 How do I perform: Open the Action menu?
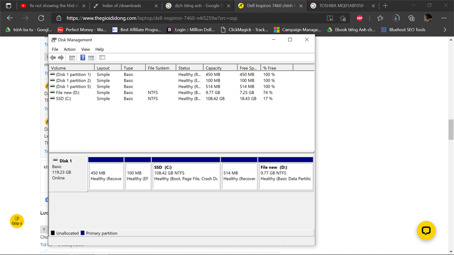(69, 49)
